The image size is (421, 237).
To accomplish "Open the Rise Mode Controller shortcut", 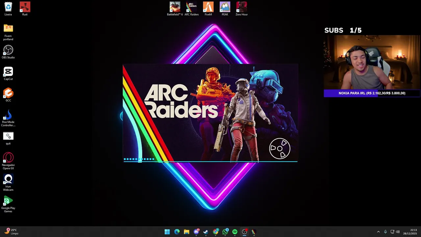I will tap(8, 118).
